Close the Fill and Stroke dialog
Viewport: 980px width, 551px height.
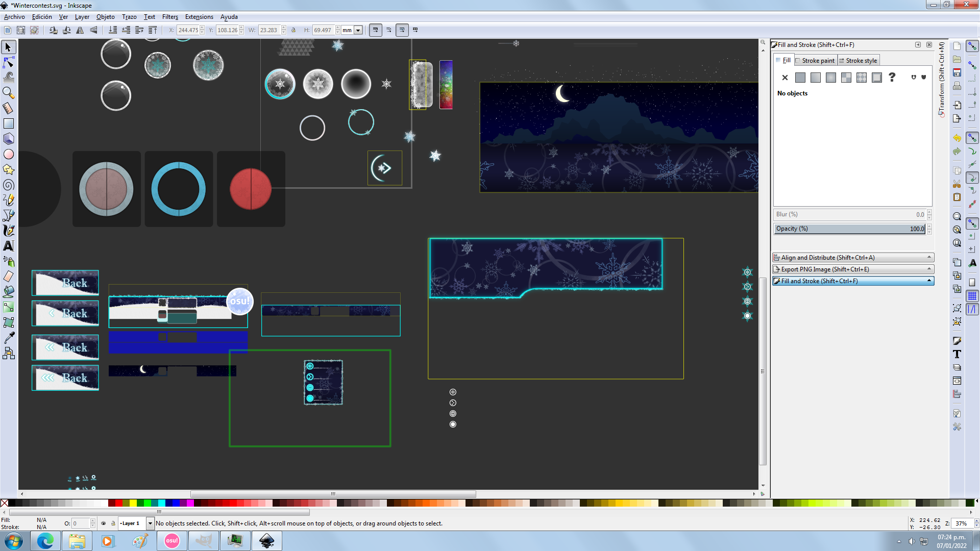tap(929, 45)
